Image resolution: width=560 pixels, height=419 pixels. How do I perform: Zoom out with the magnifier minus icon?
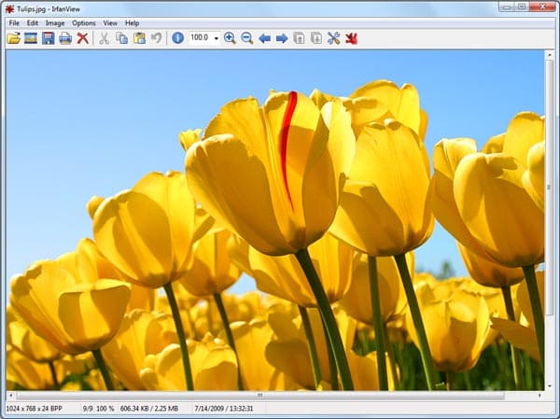247,38
